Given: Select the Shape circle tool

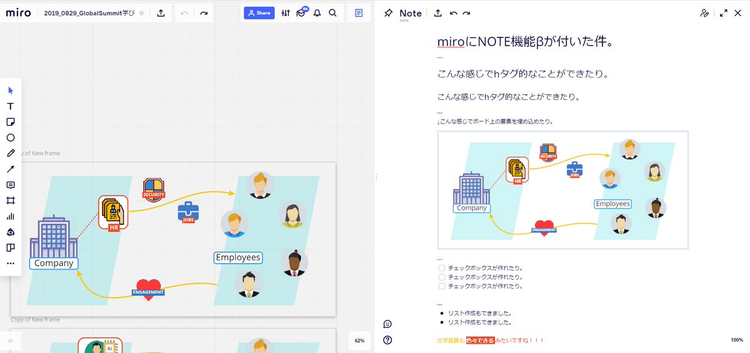Looking at the screenshot, I should [x=11, y=137].
